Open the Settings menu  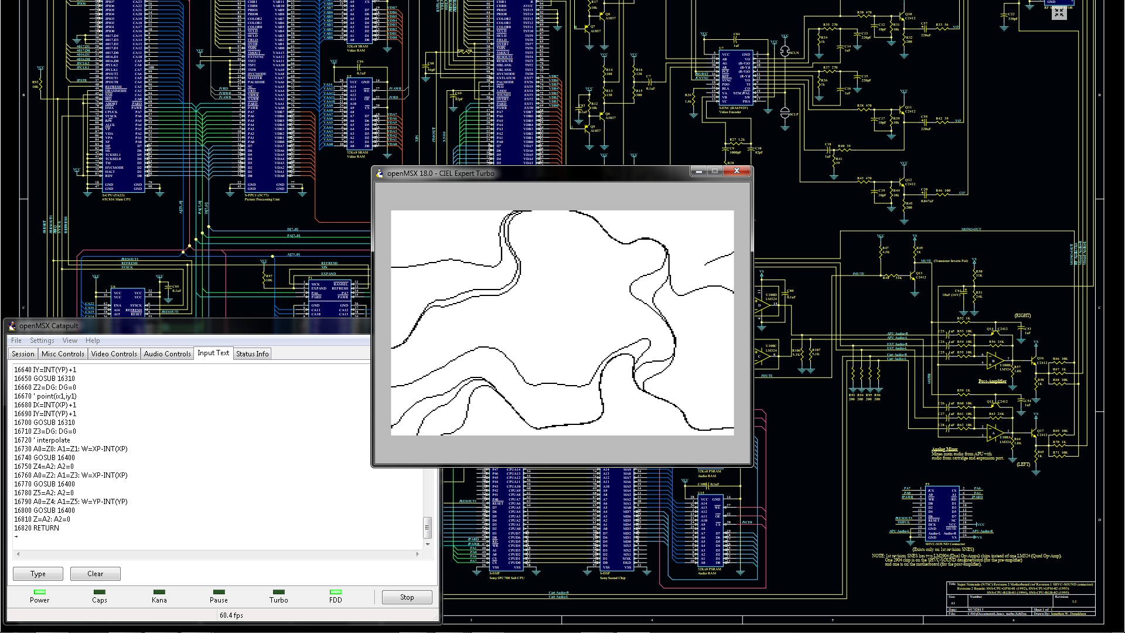[x=42, y=341]
